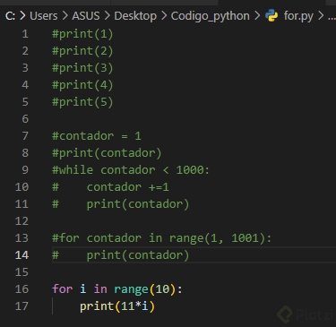Click line number 1 in the gutter
Image resolution: width=336 pixels, height=327 pixels.
25,34
